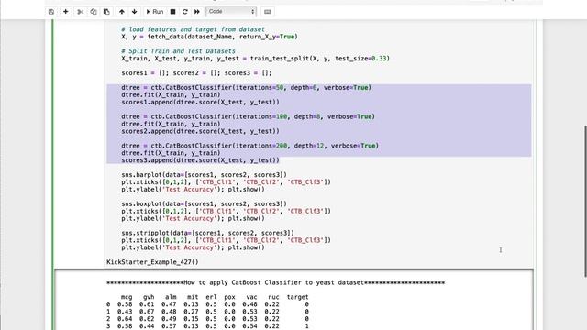
Task: Restart kernel and rerun all with fast-forward icon
Action: [197, 12]
